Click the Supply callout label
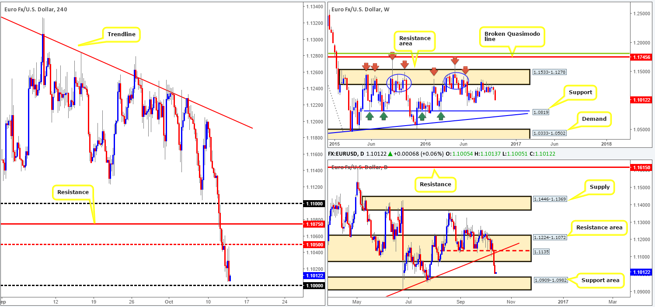This screenshot has height=307, width=655. 599,187
